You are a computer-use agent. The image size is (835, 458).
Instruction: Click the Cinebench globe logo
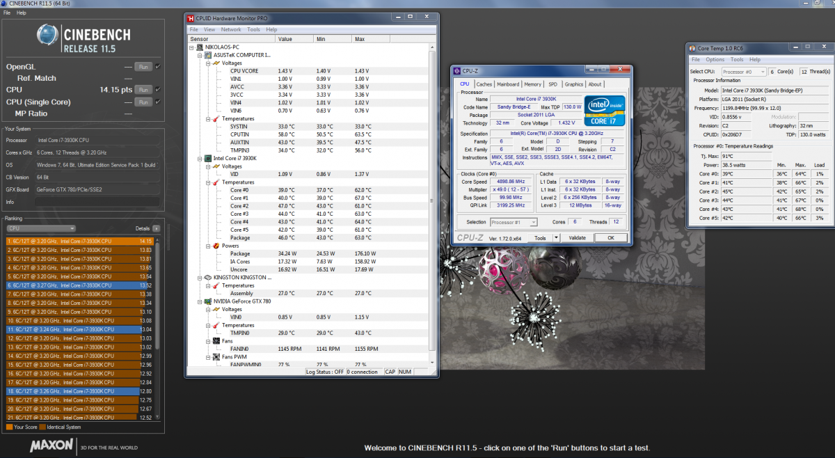48,36
